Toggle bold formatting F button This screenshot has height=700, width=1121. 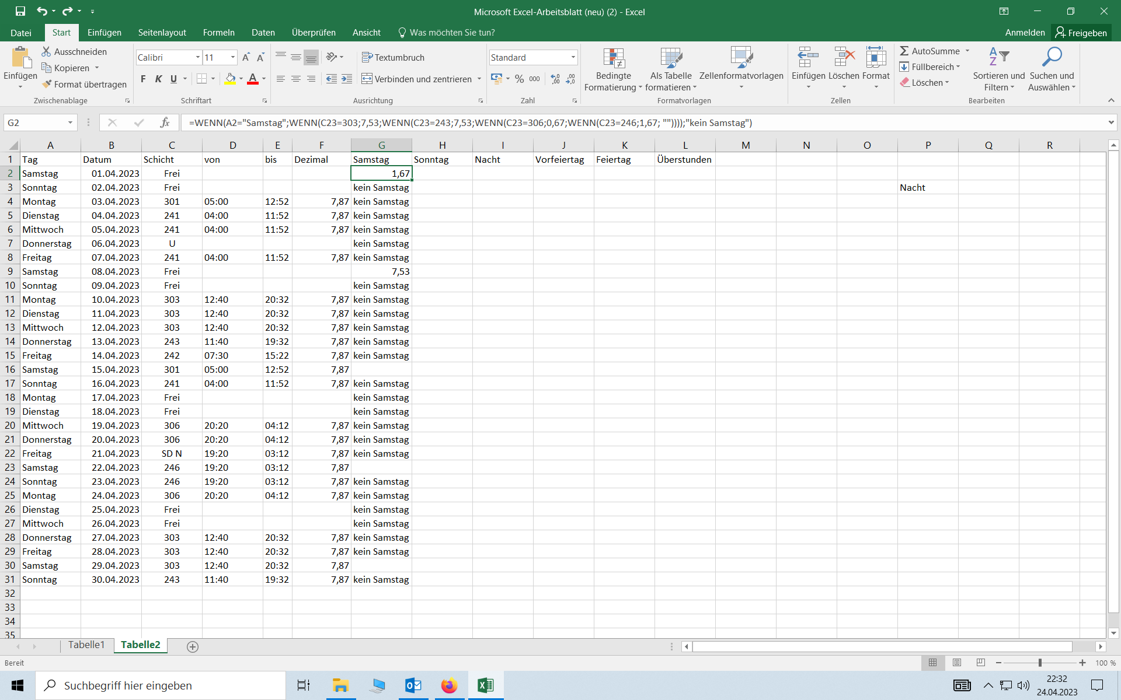(143, 79)
